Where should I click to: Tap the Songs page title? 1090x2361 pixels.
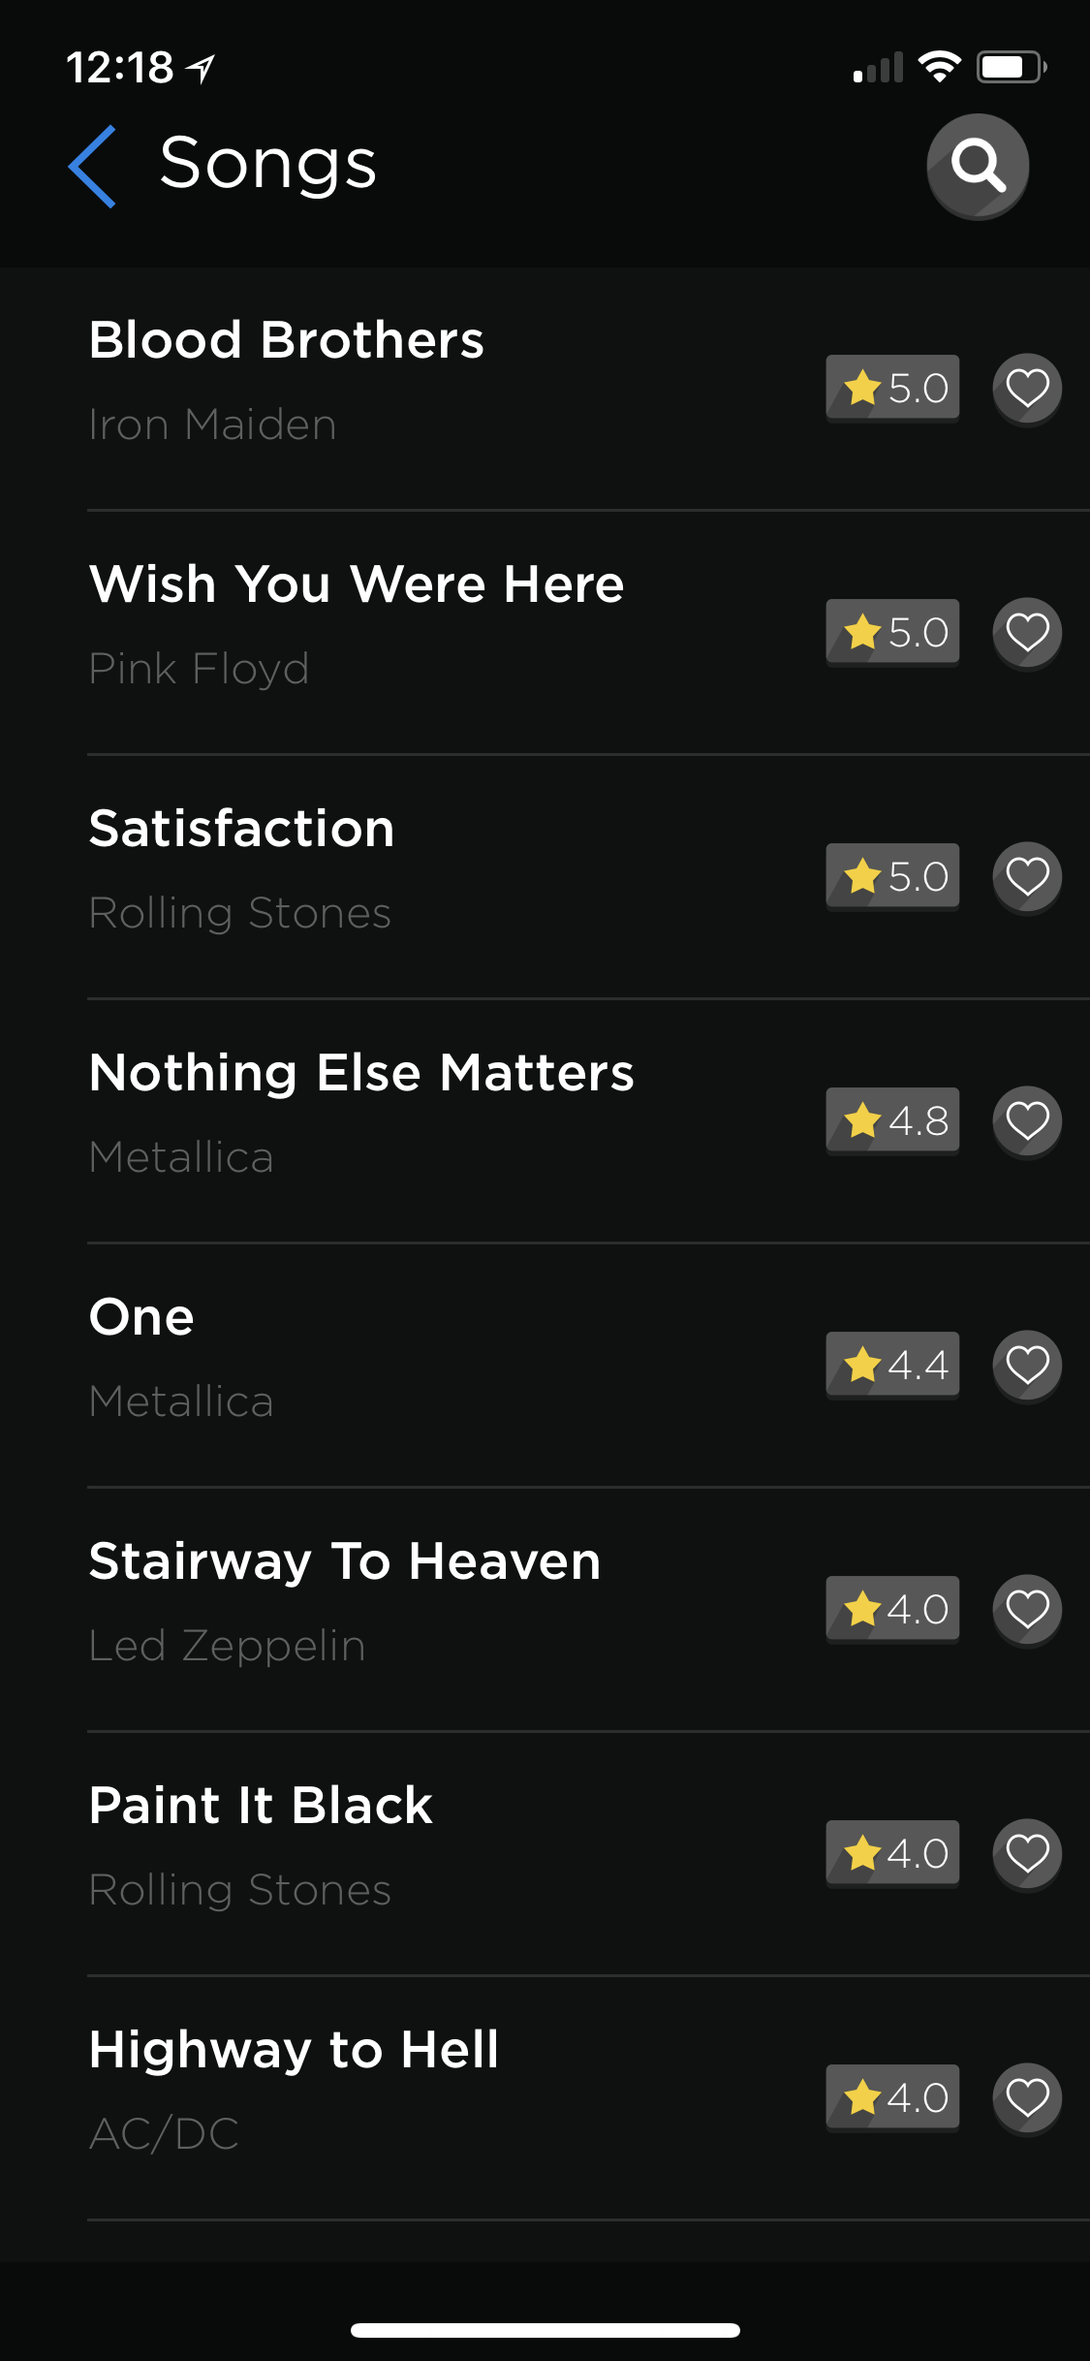tap(267, 164)
